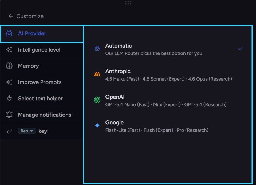Open the Manage notifications section

(42, 115)
